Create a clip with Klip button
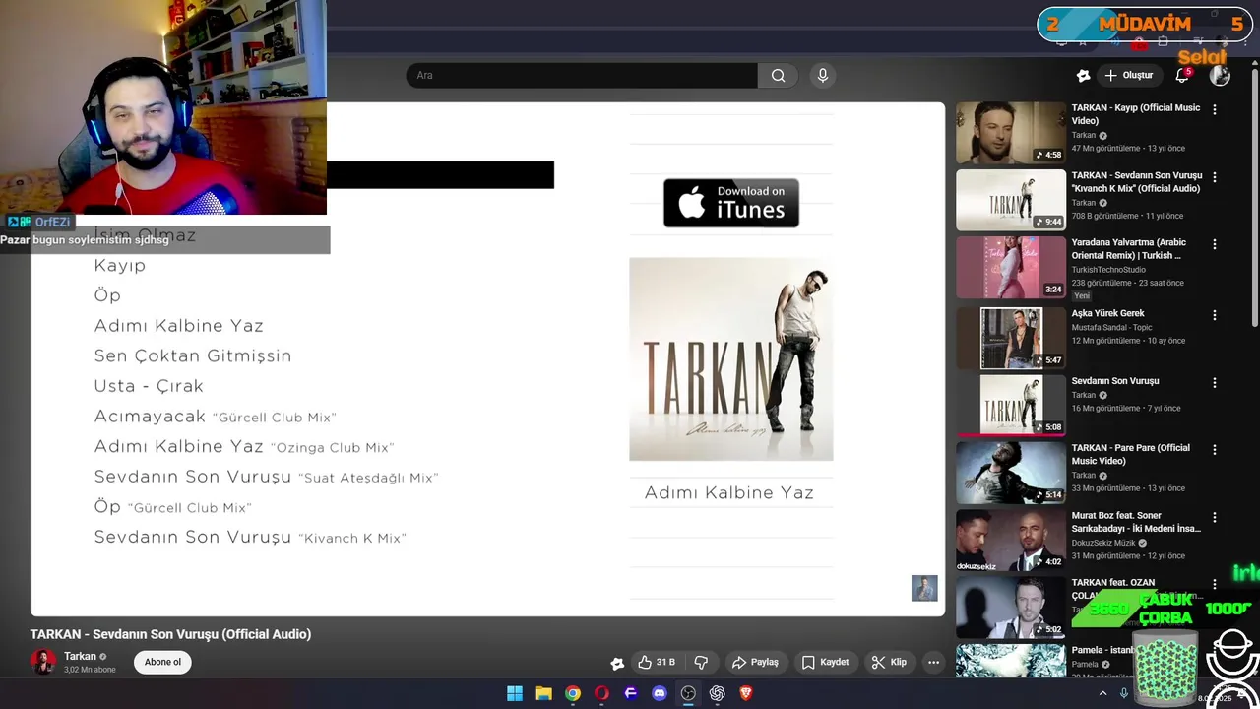Image resolution: width=1260 pixels, height=709 pixels. 889,663
